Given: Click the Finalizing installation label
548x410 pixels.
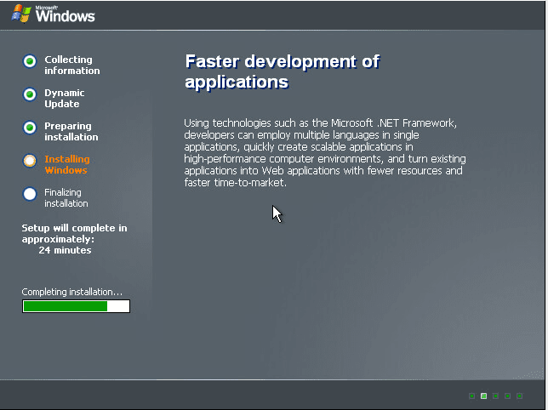Looking at the screenshot, I should tap(66, 197).
